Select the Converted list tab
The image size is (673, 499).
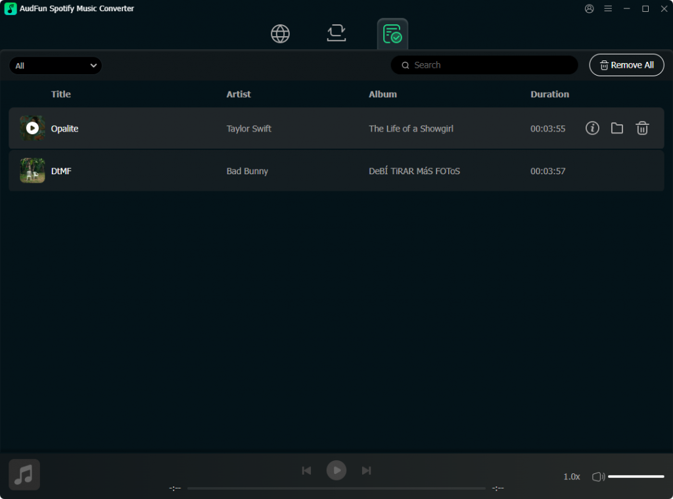(x=392, y=34)
